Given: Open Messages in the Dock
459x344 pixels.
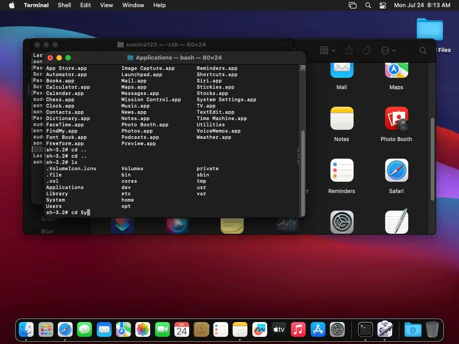Looking at the screenshot, I should [x=85, y=329].
